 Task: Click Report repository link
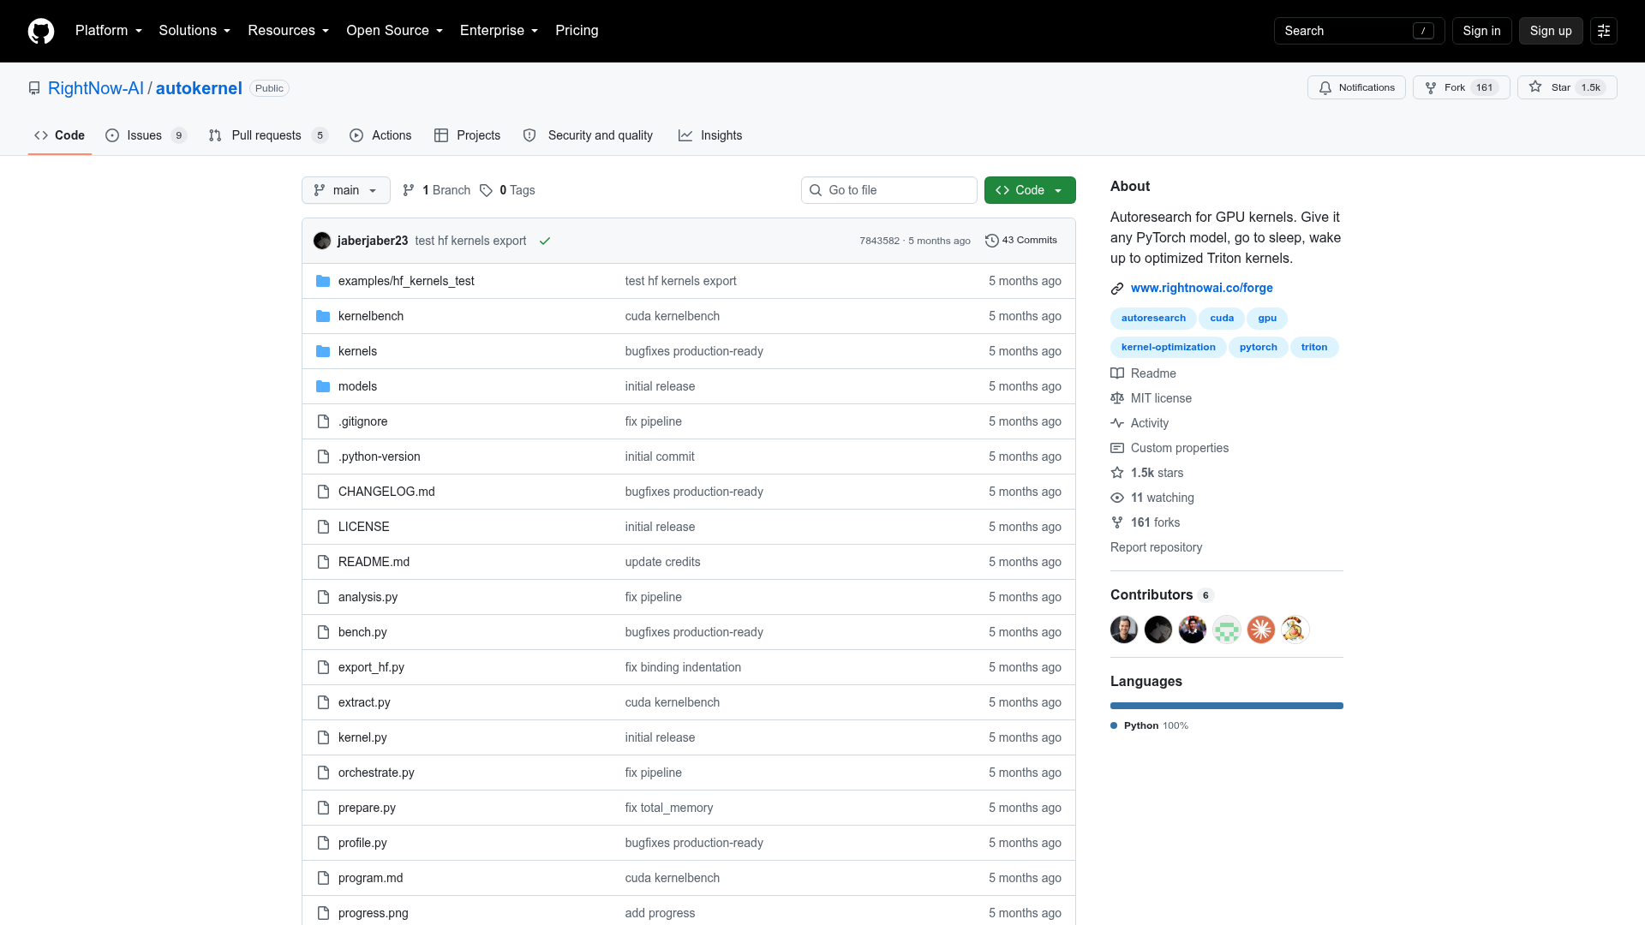(1156, 547)
